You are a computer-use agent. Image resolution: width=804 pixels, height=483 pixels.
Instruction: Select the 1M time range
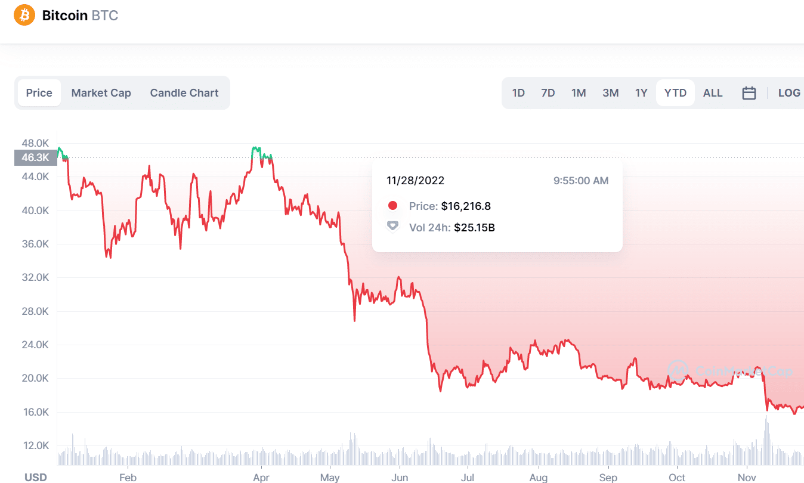click(x=579, y=93)
